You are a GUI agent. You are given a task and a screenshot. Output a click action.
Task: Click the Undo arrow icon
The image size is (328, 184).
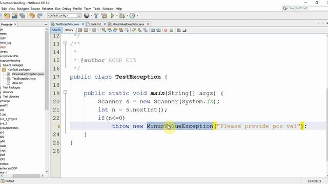click(32, 16)
